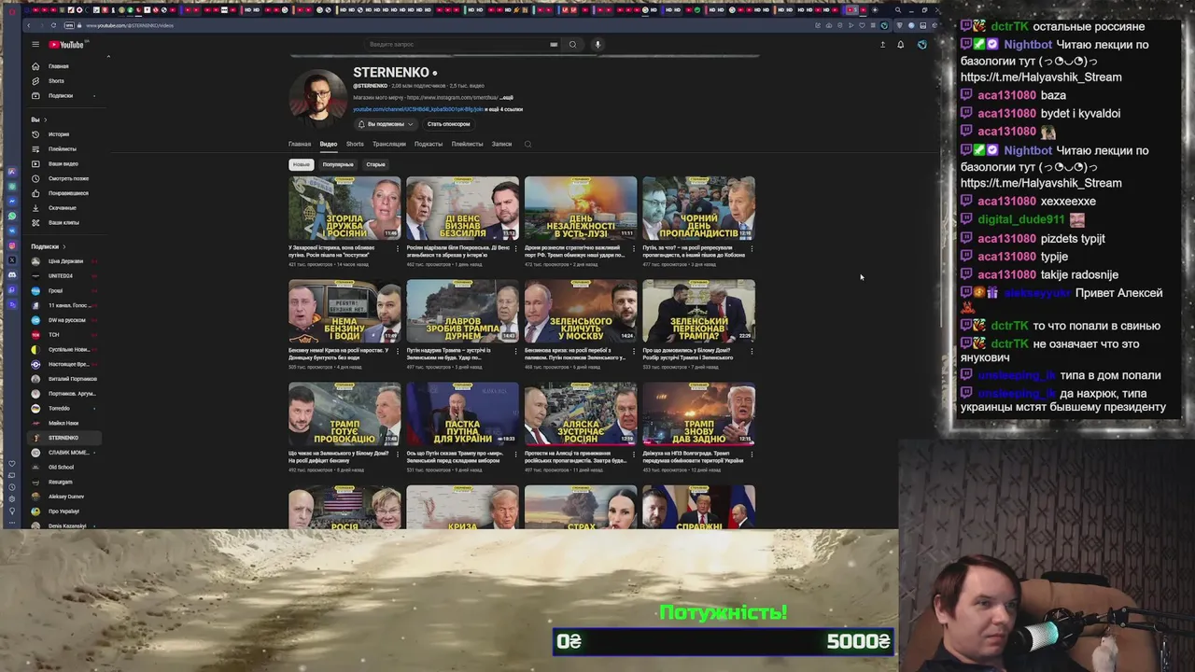The width and height of the screenshot is (1195, 672).
Task: Switch to Записи tab
Action: point(501,144)
